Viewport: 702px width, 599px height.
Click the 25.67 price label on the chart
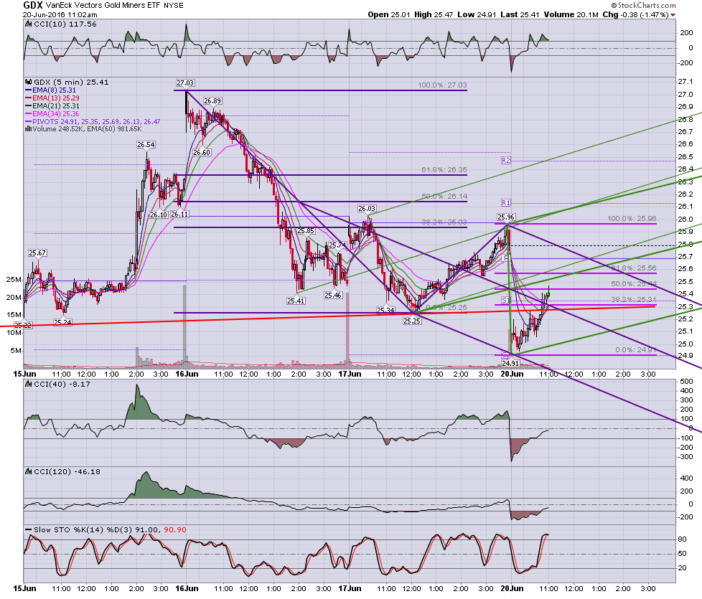pos(37,253)
